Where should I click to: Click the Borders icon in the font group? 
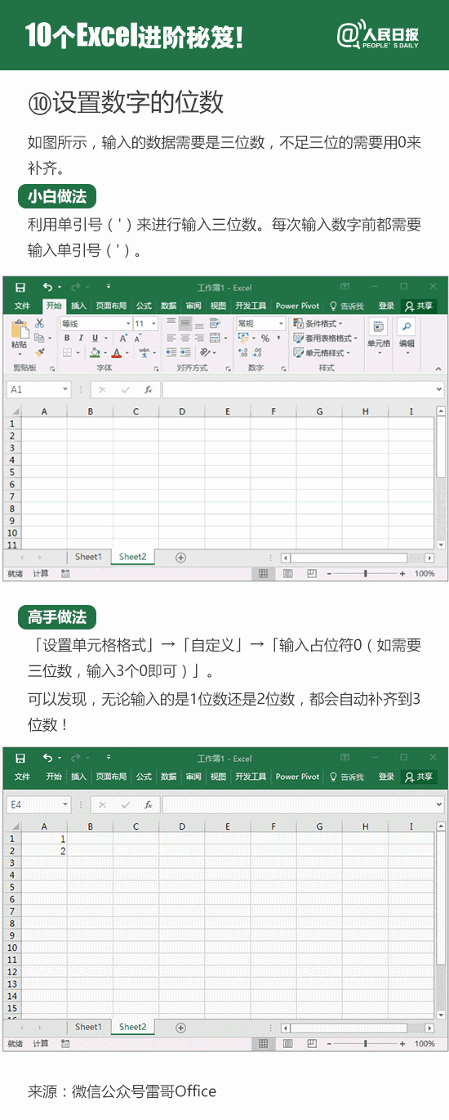[x=68, y=352]
